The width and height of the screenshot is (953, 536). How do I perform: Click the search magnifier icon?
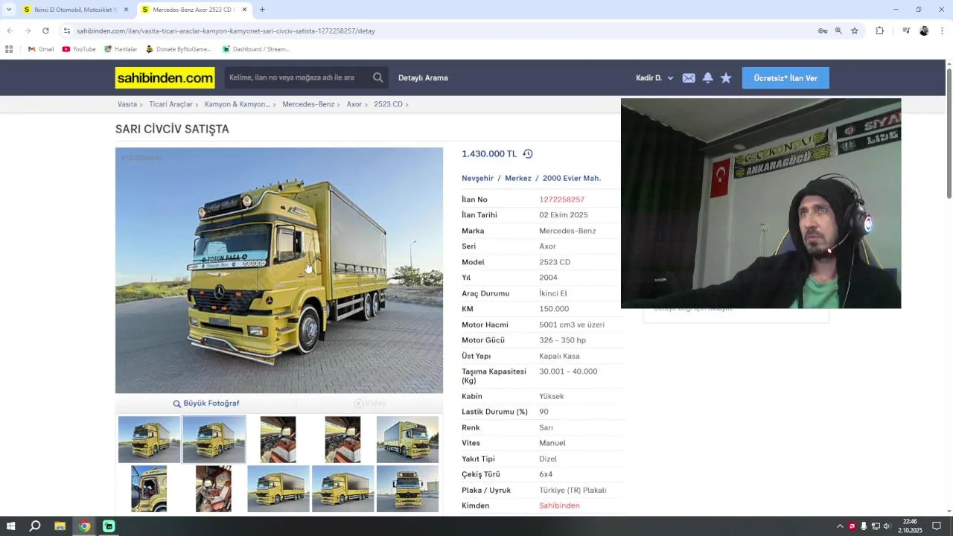point(378,77)
